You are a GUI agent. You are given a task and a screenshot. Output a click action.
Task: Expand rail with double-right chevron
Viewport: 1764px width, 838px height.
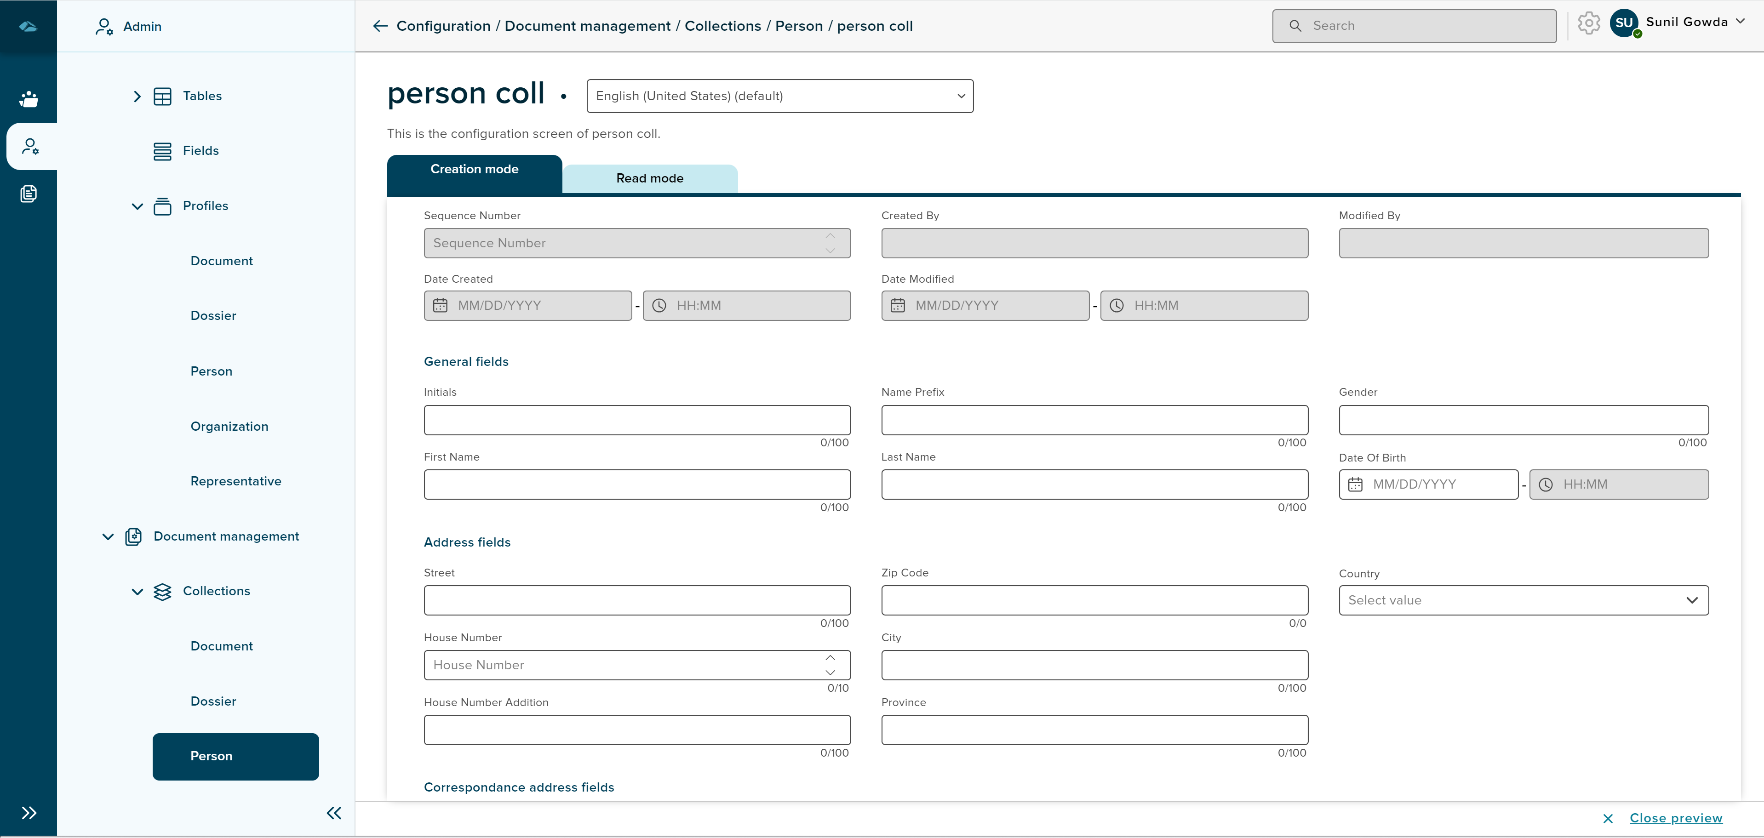coord(29,813)
